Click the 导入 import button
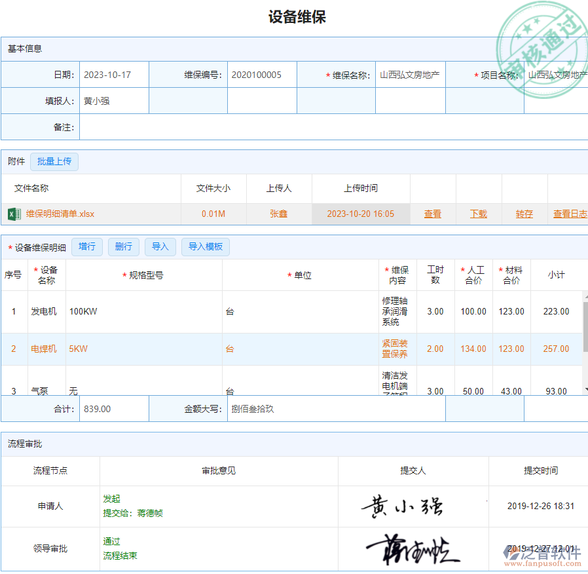Viewport: 588px width, 574px height. point(160,247)
